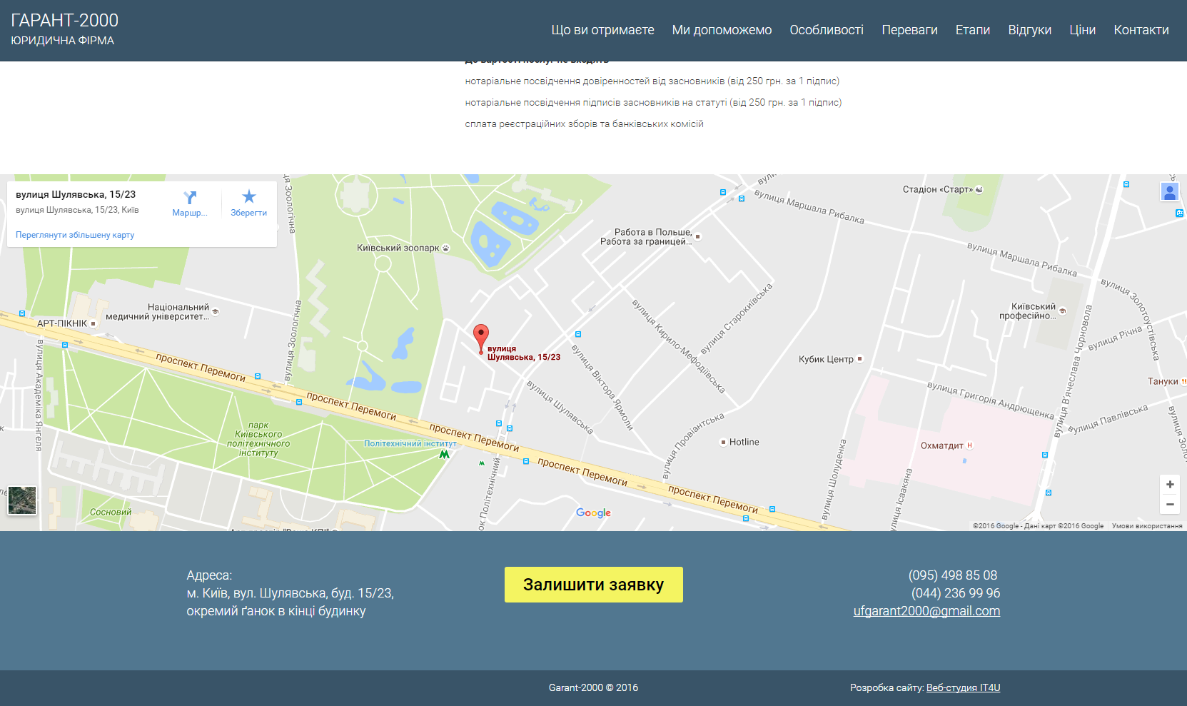Click the route directions icon on map card
The height and width of the screenshot is (706, 1187).
[x=190, y=198]
